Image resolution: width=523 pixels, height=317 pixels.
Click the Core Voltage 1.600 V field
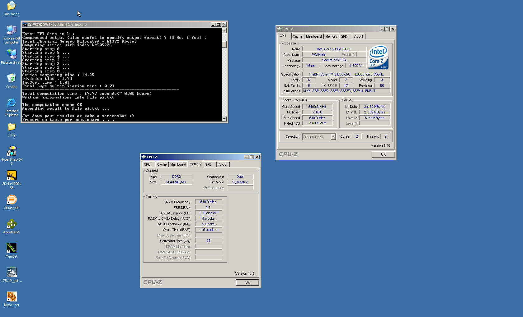(356, 66)
